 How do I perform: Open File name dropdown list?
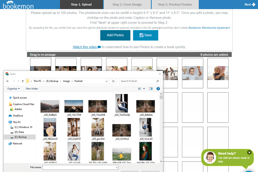116,167
